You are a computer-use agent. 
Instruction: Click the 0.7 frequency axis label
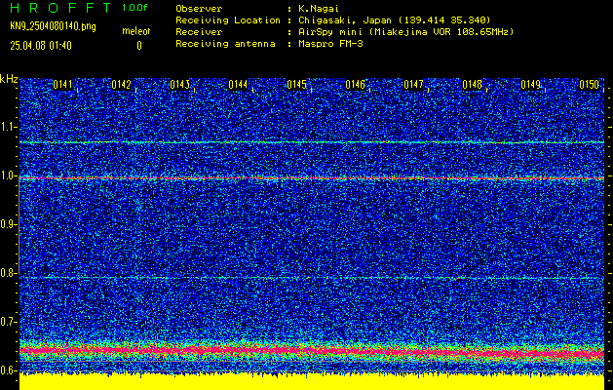click(x=8, y=322)
